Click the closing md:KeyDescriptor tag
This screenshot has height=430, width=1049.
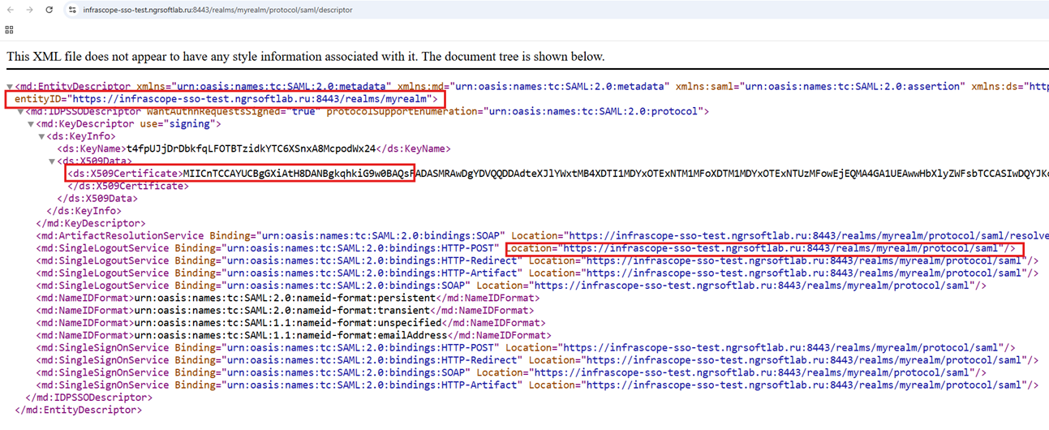tap(91, 223)
